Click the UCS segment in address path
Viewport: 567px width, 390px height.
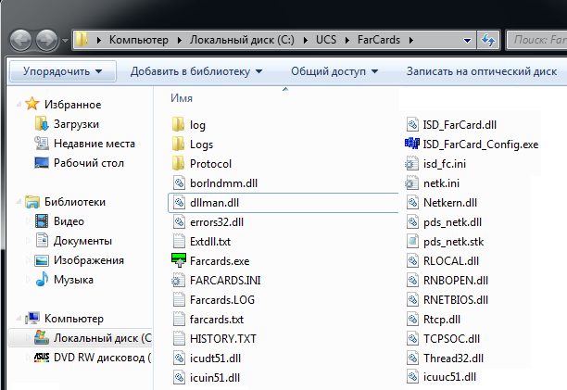point(323,41)
